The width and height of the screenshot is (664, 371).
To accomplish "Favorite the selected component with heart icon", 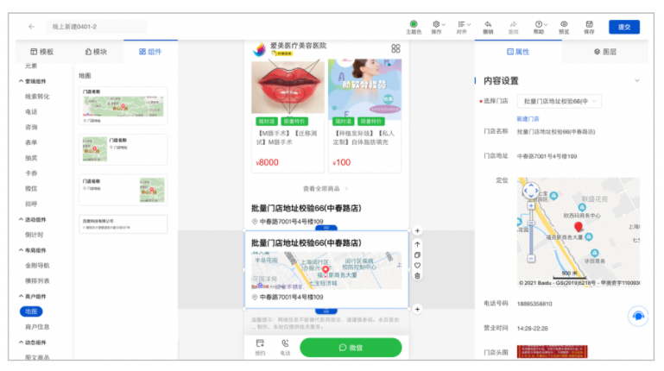I will click(x=417, y=266).
